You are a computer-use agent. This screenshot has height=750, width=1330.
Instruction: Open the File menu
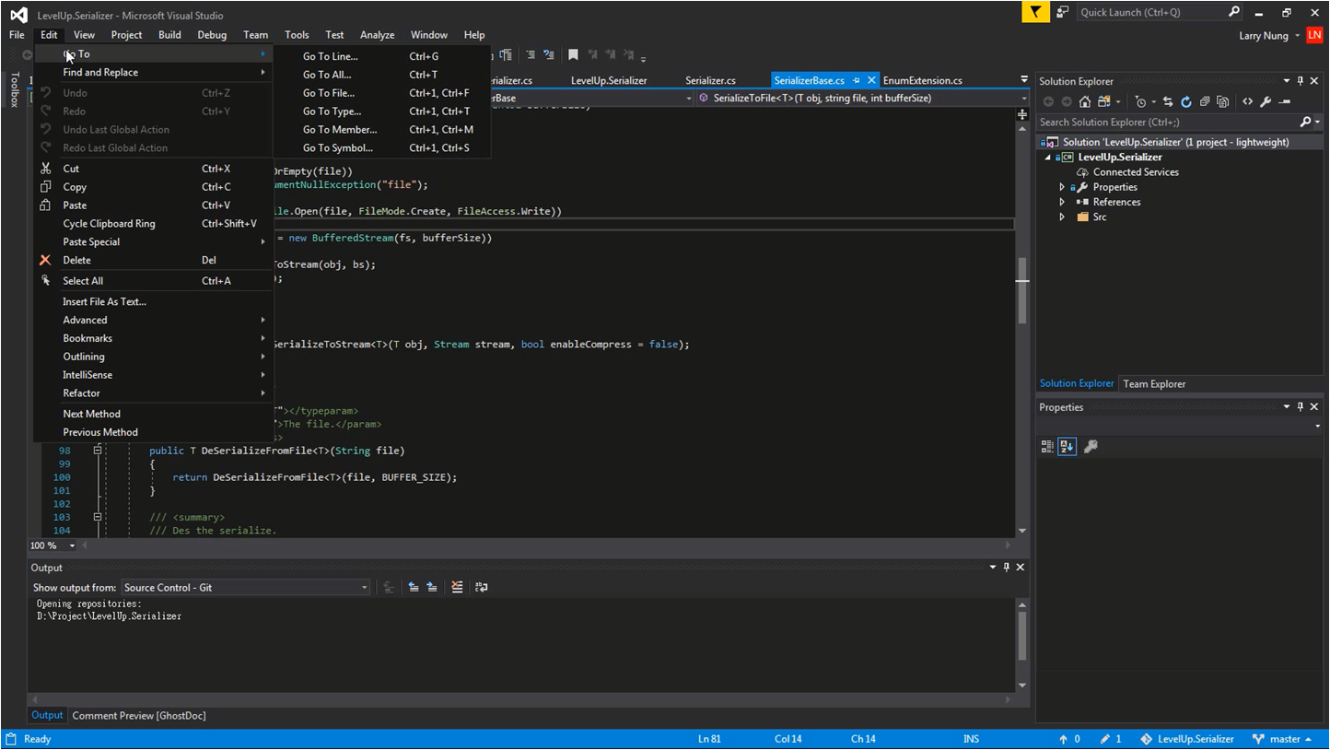pos(17,35)
